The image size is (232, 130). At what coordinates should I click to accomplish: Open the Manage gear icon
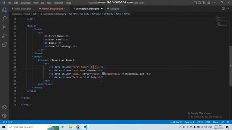pyautogui.click(x=4, y=116)
